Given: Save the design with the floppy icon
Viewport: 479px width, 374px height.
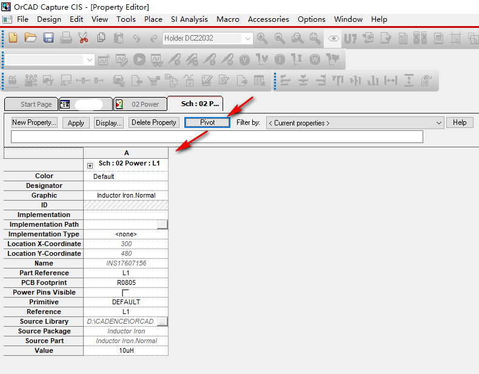Looking at the screenshot, I should tap(49, 38).
